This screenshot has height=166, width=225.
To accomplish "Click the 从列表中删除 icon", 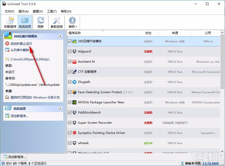I will [7, 50].
